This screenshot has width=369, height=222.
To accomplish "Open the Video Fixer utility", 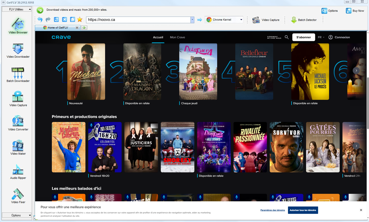I will [18, 196].
